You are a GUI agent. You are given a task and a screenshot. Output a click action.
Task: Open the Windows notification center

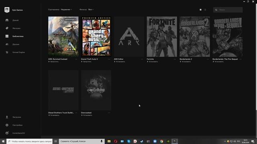click(x=253, y=141)
